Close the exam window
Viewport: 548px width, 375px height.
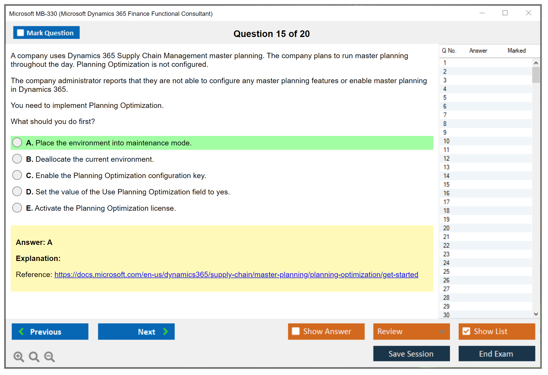(528, 13)
